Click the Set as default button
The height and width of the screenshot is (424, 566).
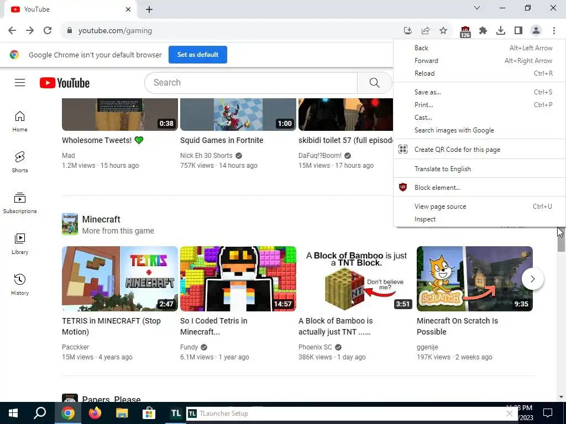[198, 55]
